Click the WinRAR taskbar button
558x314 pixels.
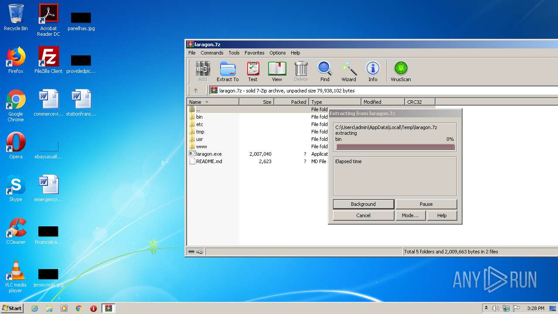(108, 308)
